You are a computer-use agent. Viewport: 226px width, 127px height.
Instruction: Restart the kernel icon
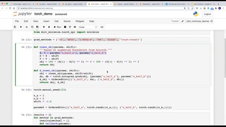pyautogui.click(x=70, y=27)
